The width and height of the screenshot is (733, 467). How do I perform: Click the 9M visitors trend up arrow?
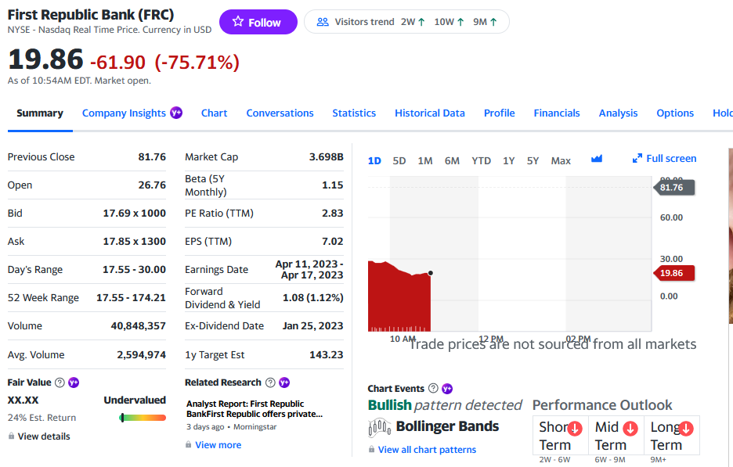(x=493, y=22)
